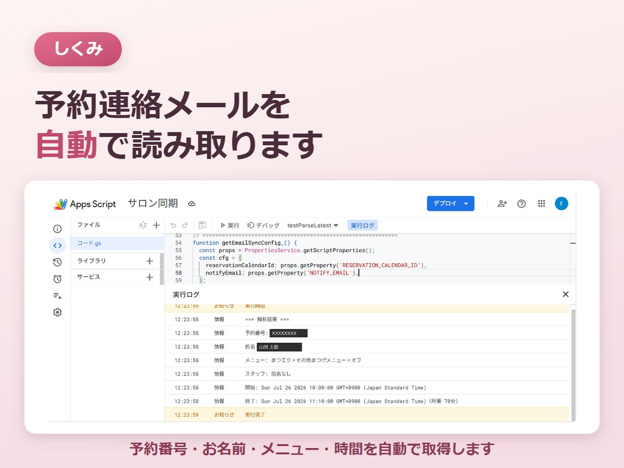Click line 57 RESERVATION_CALENDAR_ID string
The height and width of the screenshot is (468, 624).
point(380,265)
